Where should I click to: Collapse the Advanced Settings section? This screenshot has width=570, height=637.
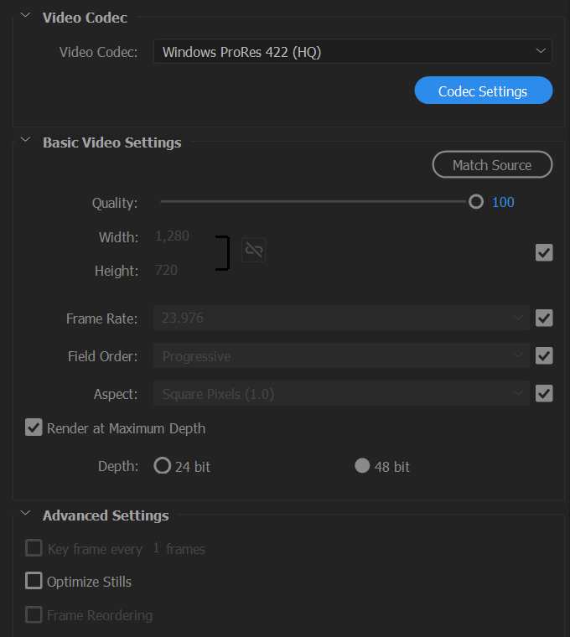(x=26, y=513)
